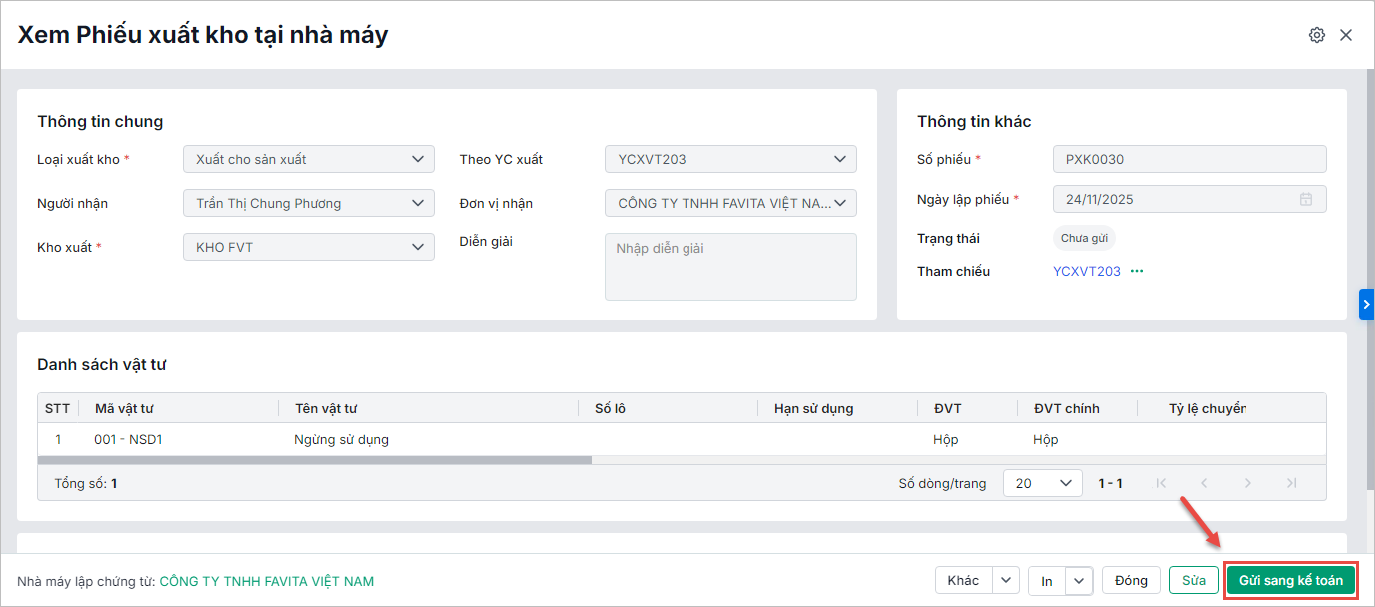Expand the Theo YC xuất dropdown
Image resolution: width=1375 pixels, height=607 pixels.
coord(839,159)
